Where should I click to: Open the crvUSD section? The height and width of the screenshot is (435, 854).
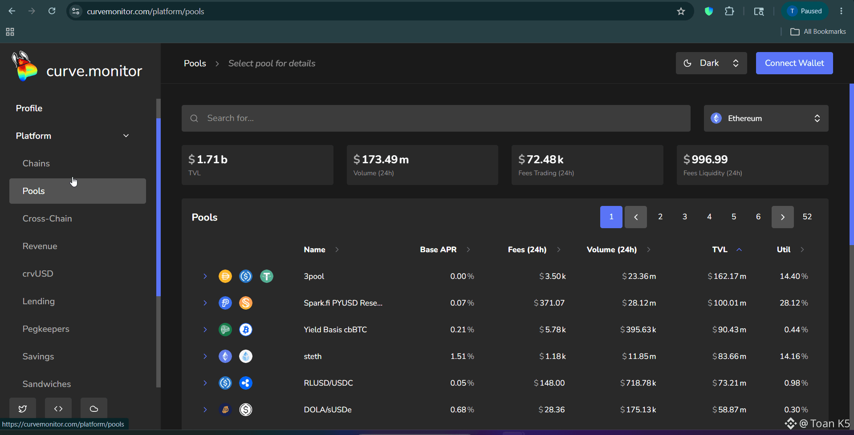(x=38, y=274)
